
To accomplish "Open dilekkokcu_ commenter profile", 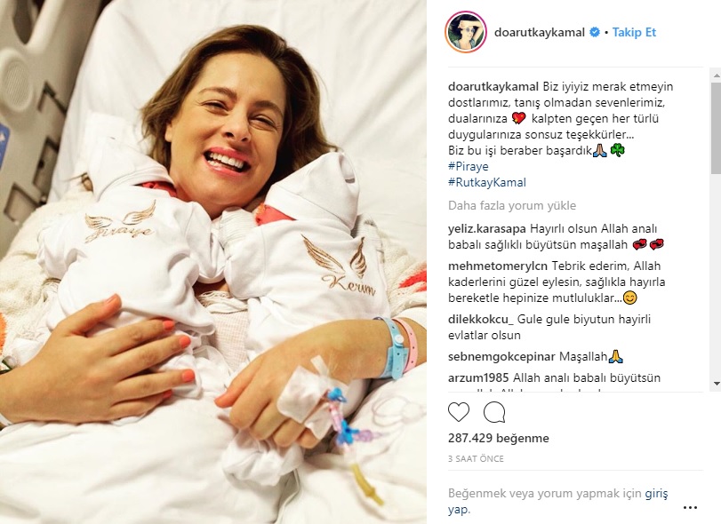I will pyautogui.click(x=480, y=319).
